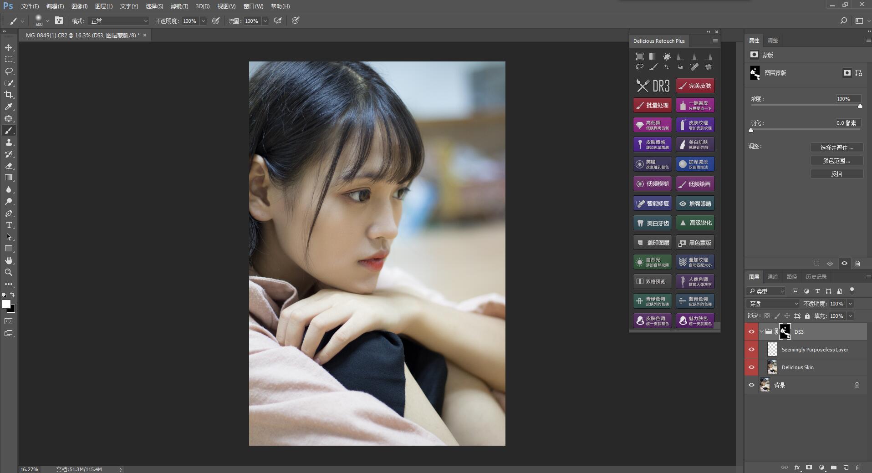Collapse the DS3 layer group
The width and height of the screenshot is (872, 473).
[x=761, y=332]
